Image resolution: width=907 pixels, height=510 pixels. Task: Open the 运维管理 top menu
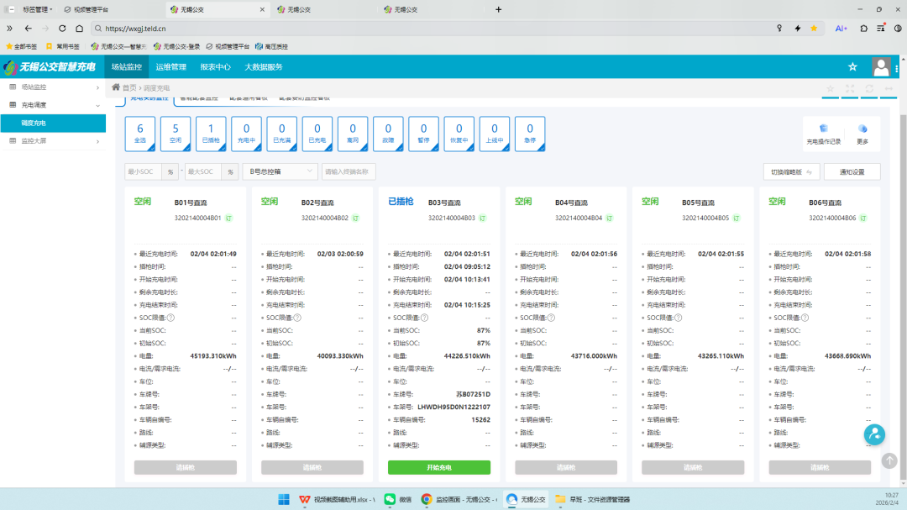click(170, 67)
